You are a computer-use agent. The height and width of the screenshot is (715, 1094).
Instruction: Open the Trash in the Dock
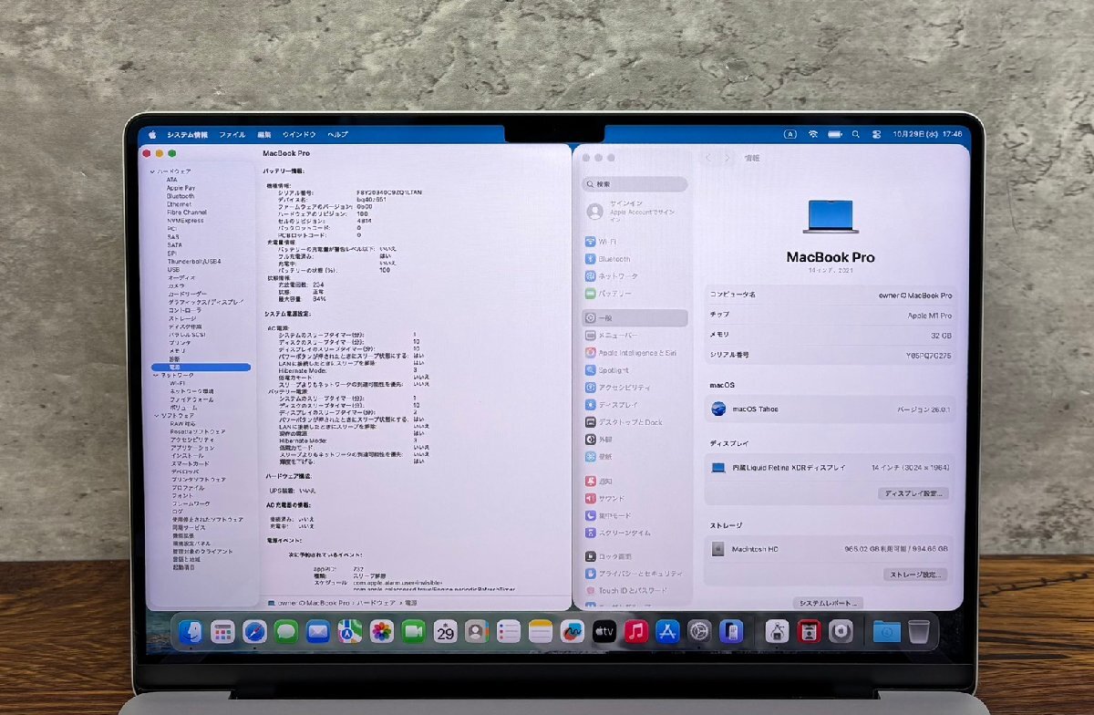[x=919, y=631]
